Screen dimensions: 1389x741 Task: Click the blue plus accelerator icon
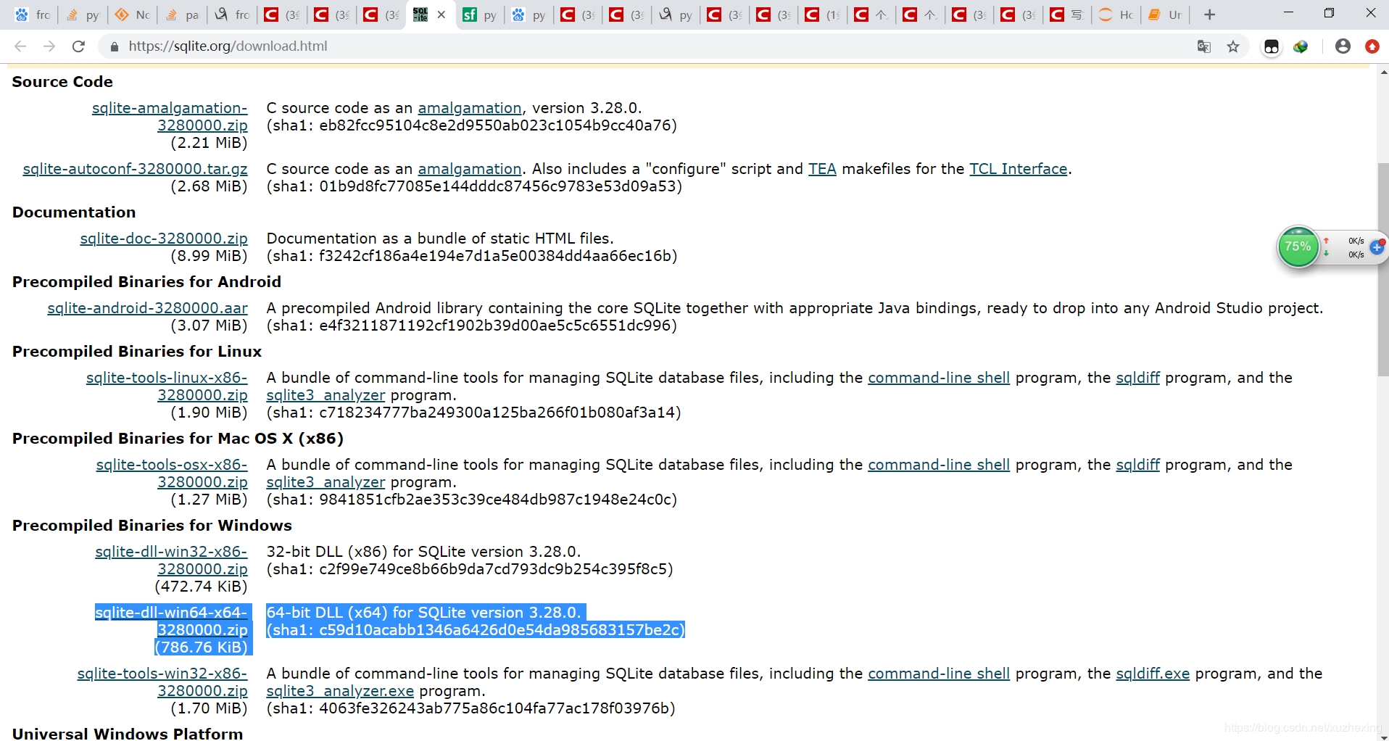point(1377,247)
